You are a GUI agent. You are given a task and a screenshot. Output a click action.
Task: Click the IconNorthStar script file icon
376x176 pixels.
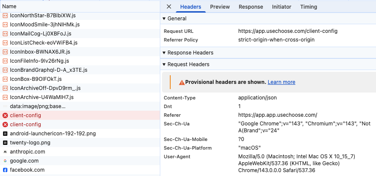click(5, 16)
